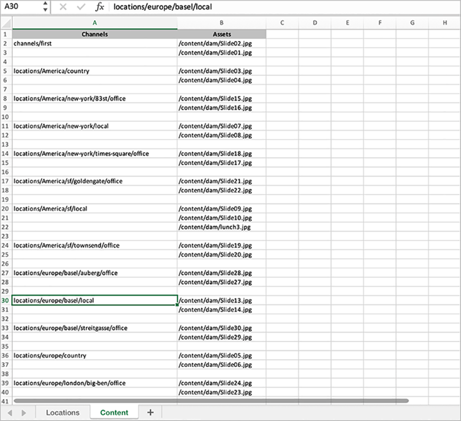461x421 pixels.
Task: Select column C header
Action: [x=282, y=23]
